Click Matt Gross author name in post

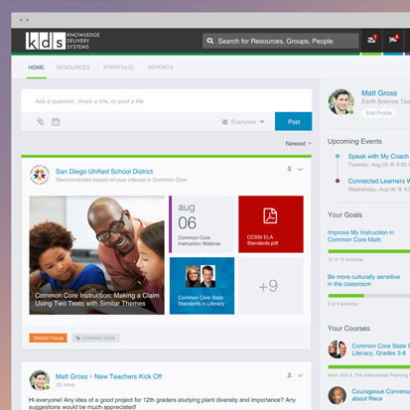click(x=71, y=376)
